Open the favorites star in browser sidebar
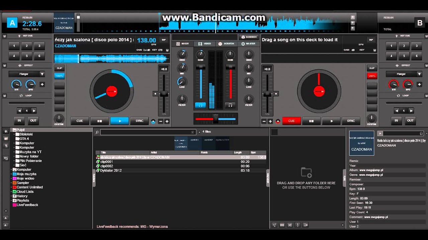This screenshot has width=428, height=240. click(x=6, y=132)
